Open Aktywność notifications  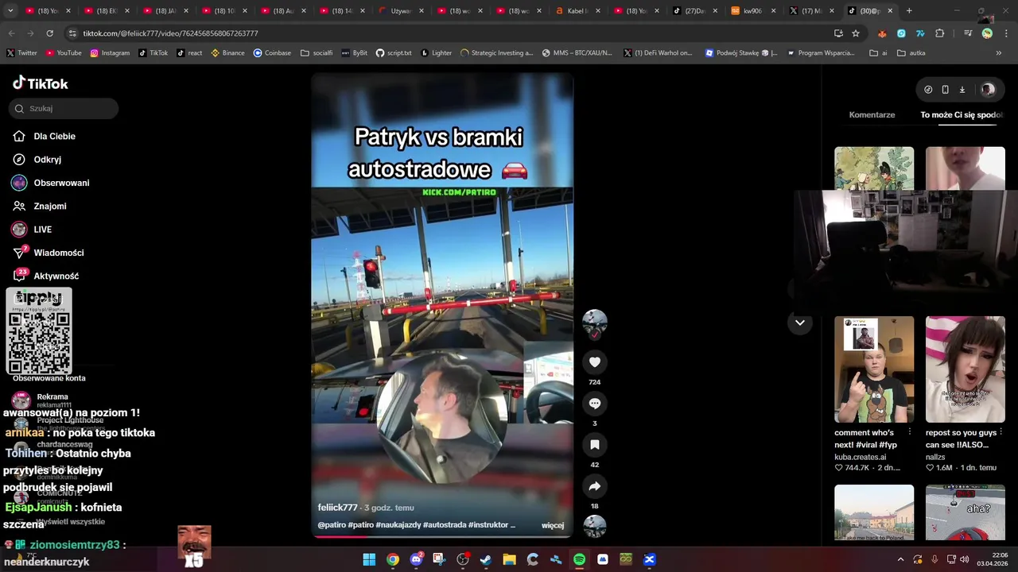click(x=56, y=276)
